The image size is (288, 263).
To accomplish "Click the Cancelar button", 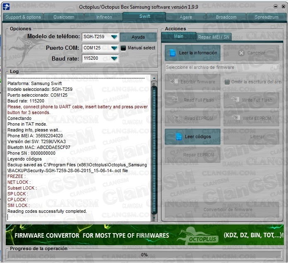I will [251, 53].
